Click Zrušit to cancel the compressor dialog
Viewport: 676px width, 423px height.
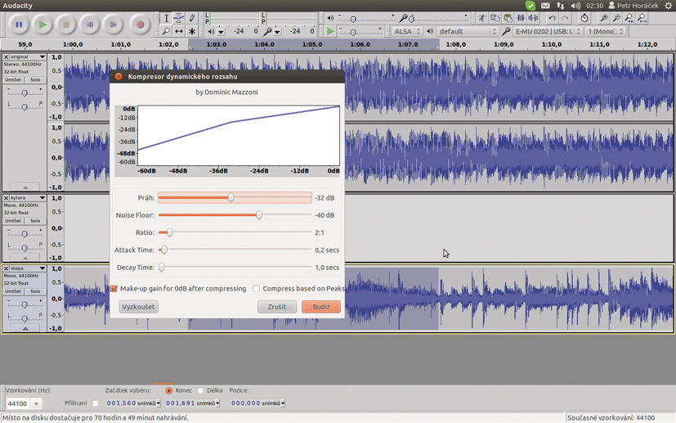(x=277, y=307)
